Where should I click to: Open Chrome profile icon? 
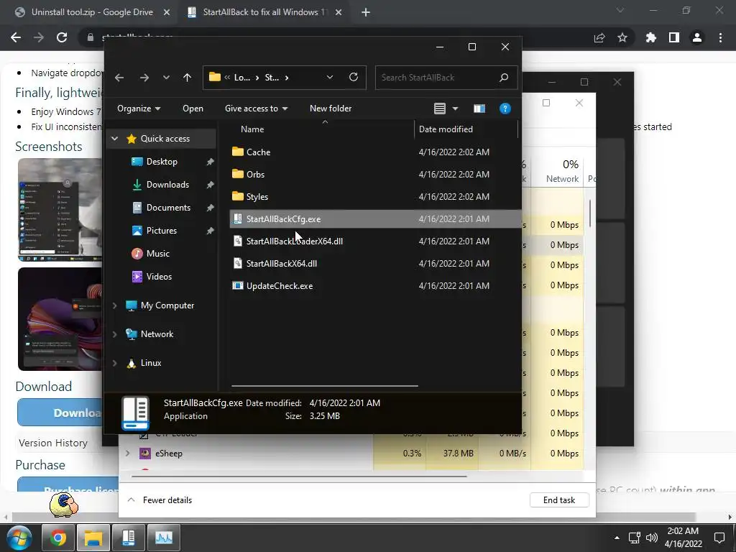click(x=697, y=37)
